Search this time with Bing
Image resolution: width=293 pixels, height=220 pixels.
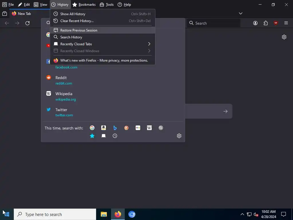point(115,128)
